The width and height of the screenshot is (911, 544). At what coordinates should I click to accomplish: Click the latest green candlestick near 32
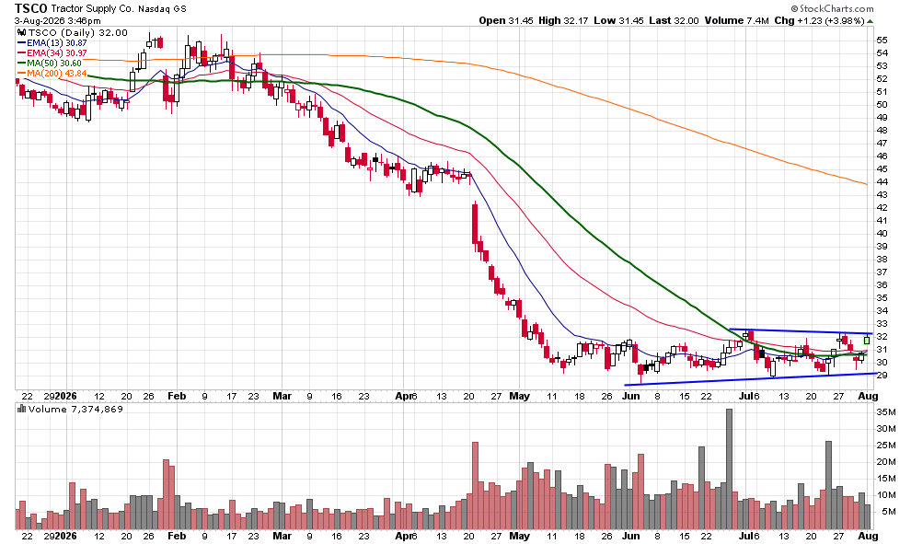(x=867, y=341)
